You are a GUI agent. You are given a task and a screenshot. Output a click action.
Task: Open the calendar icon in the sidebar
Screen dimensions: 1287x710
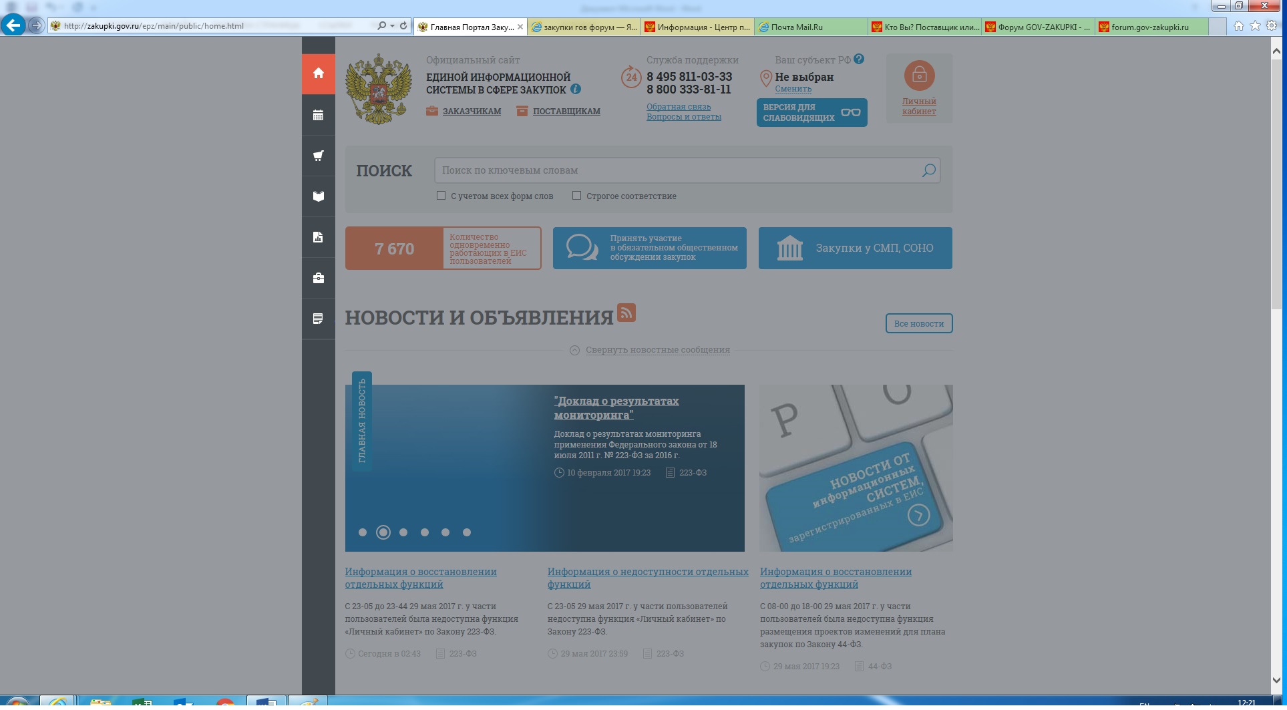tap(319, 116)
